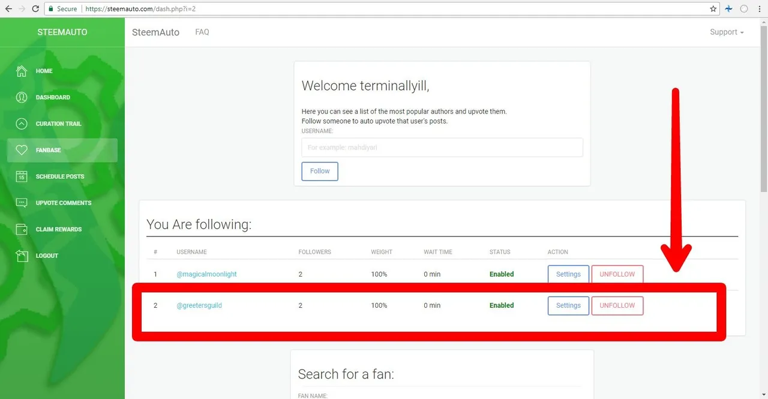Reload the page with refresh icon
Screen dimensions: 768x399
pyautogui.click(x=36, y=9)
